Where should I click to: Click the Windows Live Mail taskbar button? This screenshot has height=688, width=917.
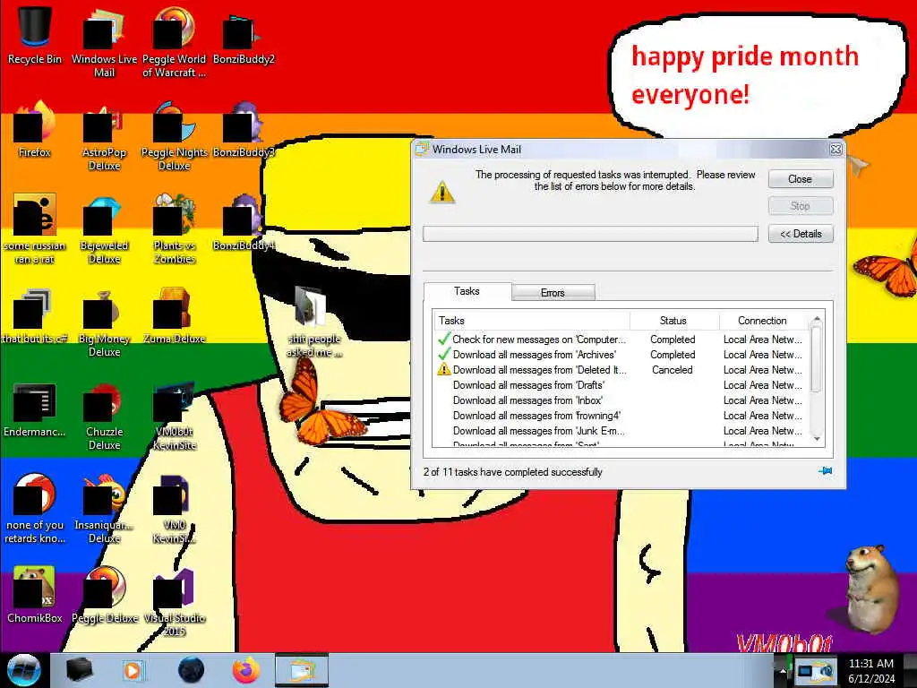tap(302, 670)
